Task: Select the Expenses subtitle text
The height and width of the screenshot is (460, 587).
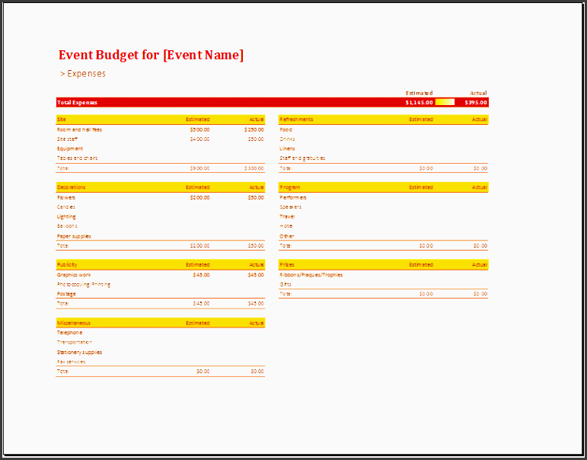Action: click(83, 74)
